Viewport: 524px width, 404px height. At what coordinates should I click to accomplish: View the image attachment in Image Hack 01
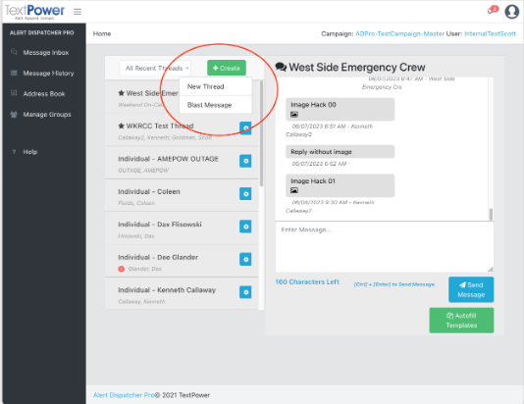[294, 190]
